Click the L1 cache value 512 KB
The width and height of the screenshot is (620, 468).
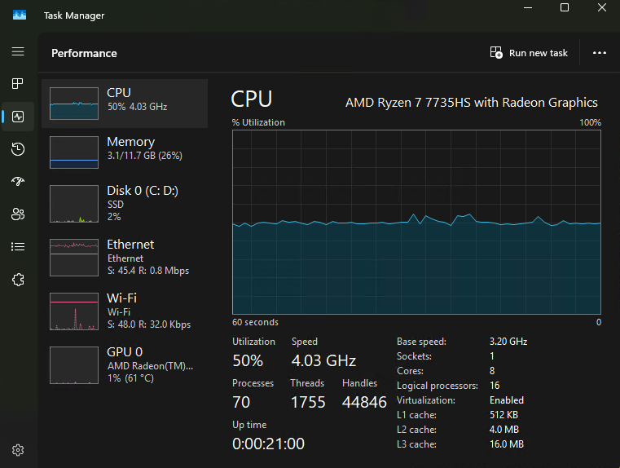point(503,415)
